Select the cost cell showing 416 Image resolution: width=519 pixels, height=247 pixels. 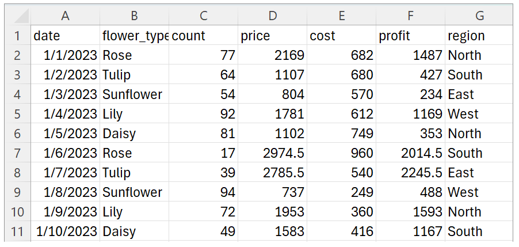341,231
